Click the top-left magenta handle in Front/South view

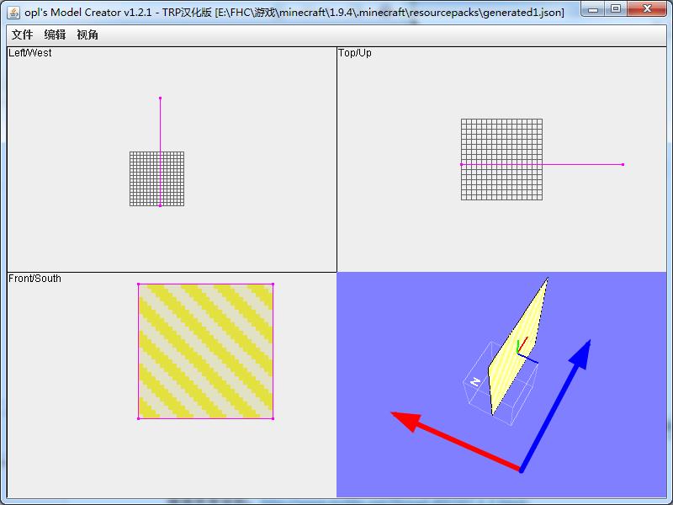(139, 284)
